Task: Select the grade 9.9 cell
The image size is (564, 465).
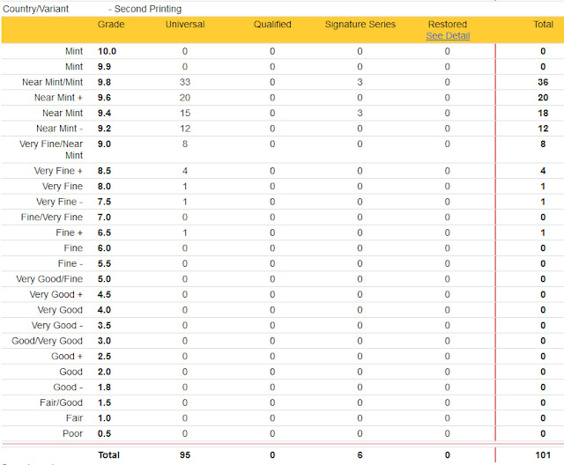Action: [104, 67]
